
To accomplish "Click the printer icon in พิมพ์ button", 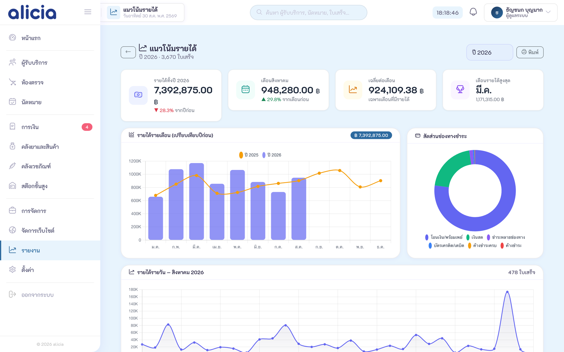I will pyautogui.click(x=524, y=52).
